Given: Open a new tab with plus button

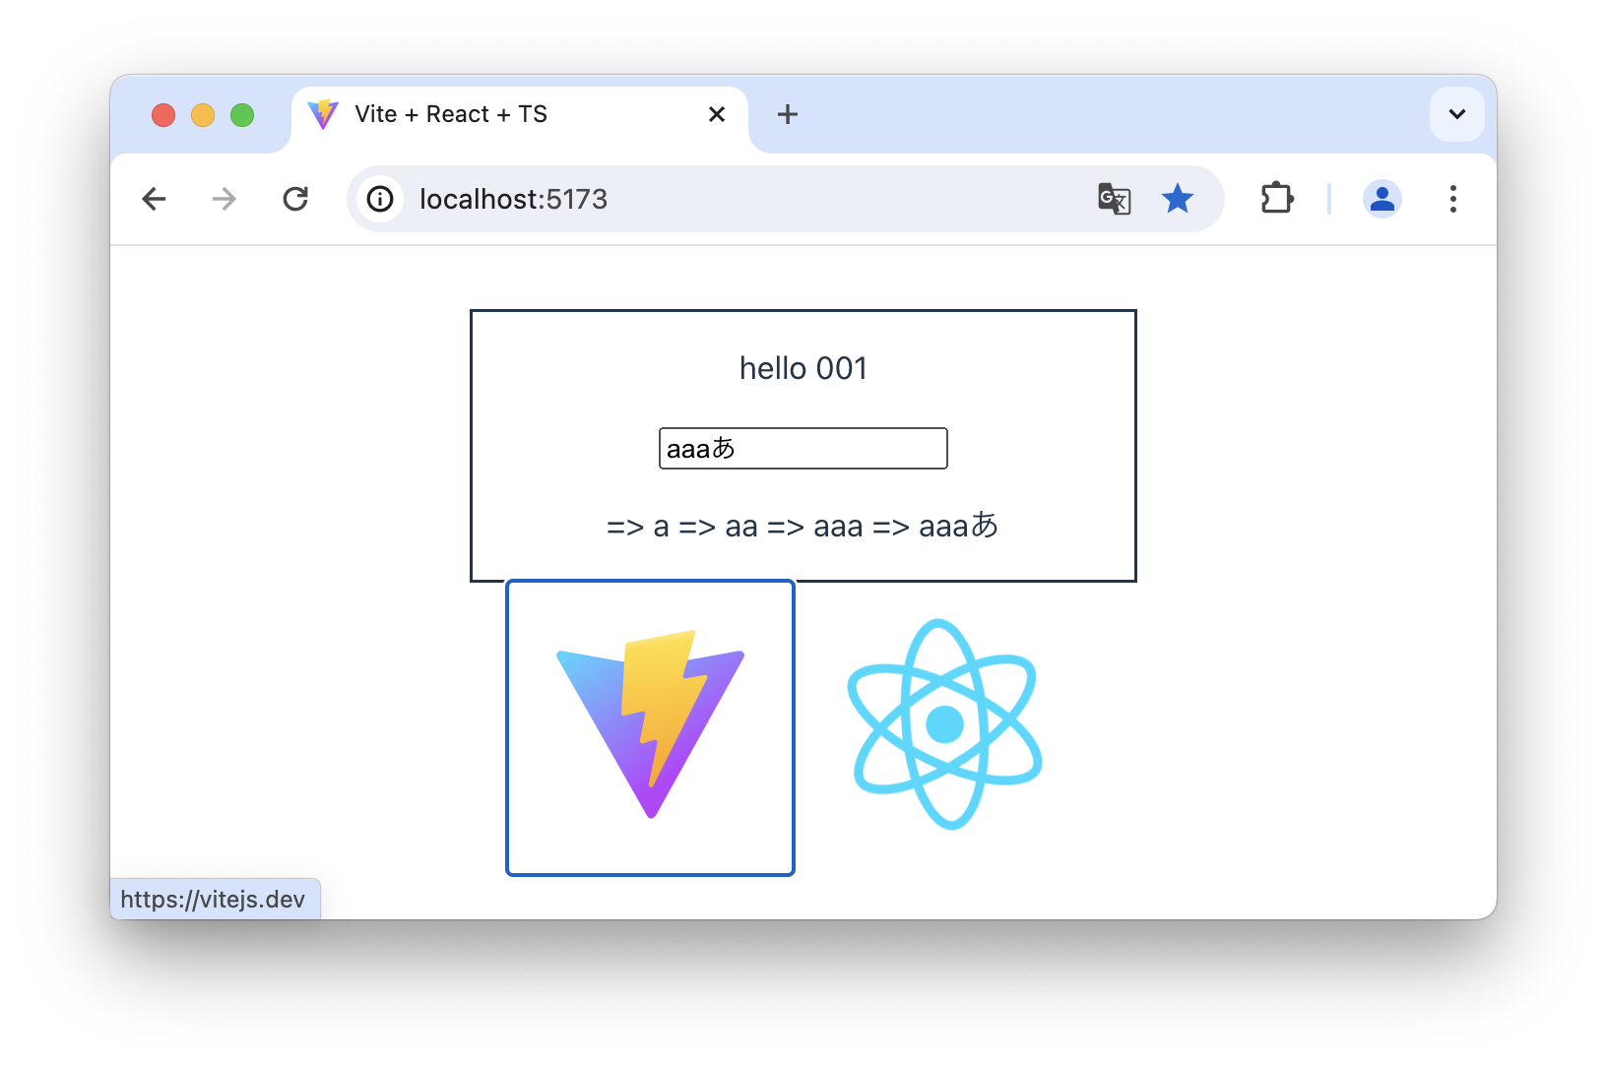Looking at the screenshot, I should (x=788, y=114).
